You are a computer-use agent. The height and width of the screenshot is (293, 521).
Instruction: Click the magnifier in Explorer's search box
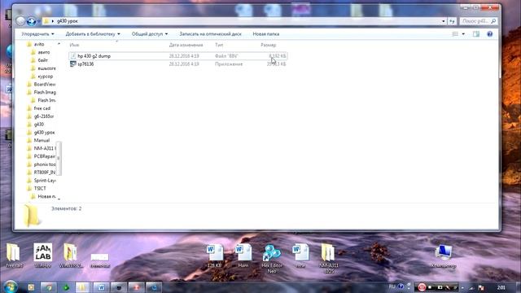click(x=493, y=21)
